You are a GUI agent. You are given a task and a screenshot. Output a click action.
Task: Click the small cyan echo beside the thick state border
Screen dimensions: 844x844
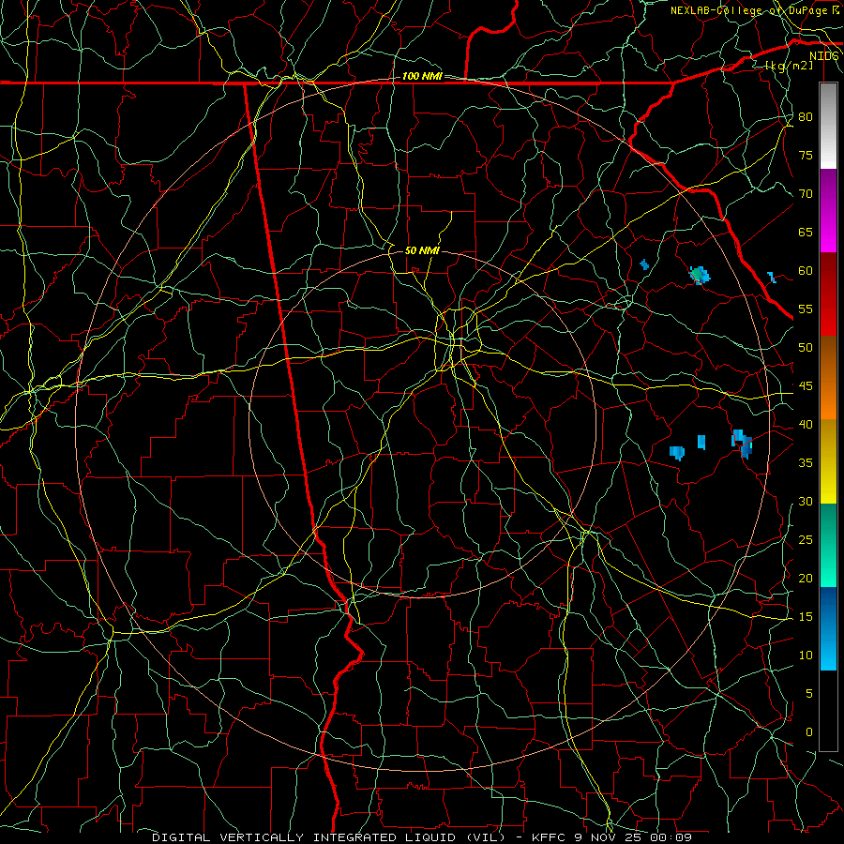coord(772,278)
